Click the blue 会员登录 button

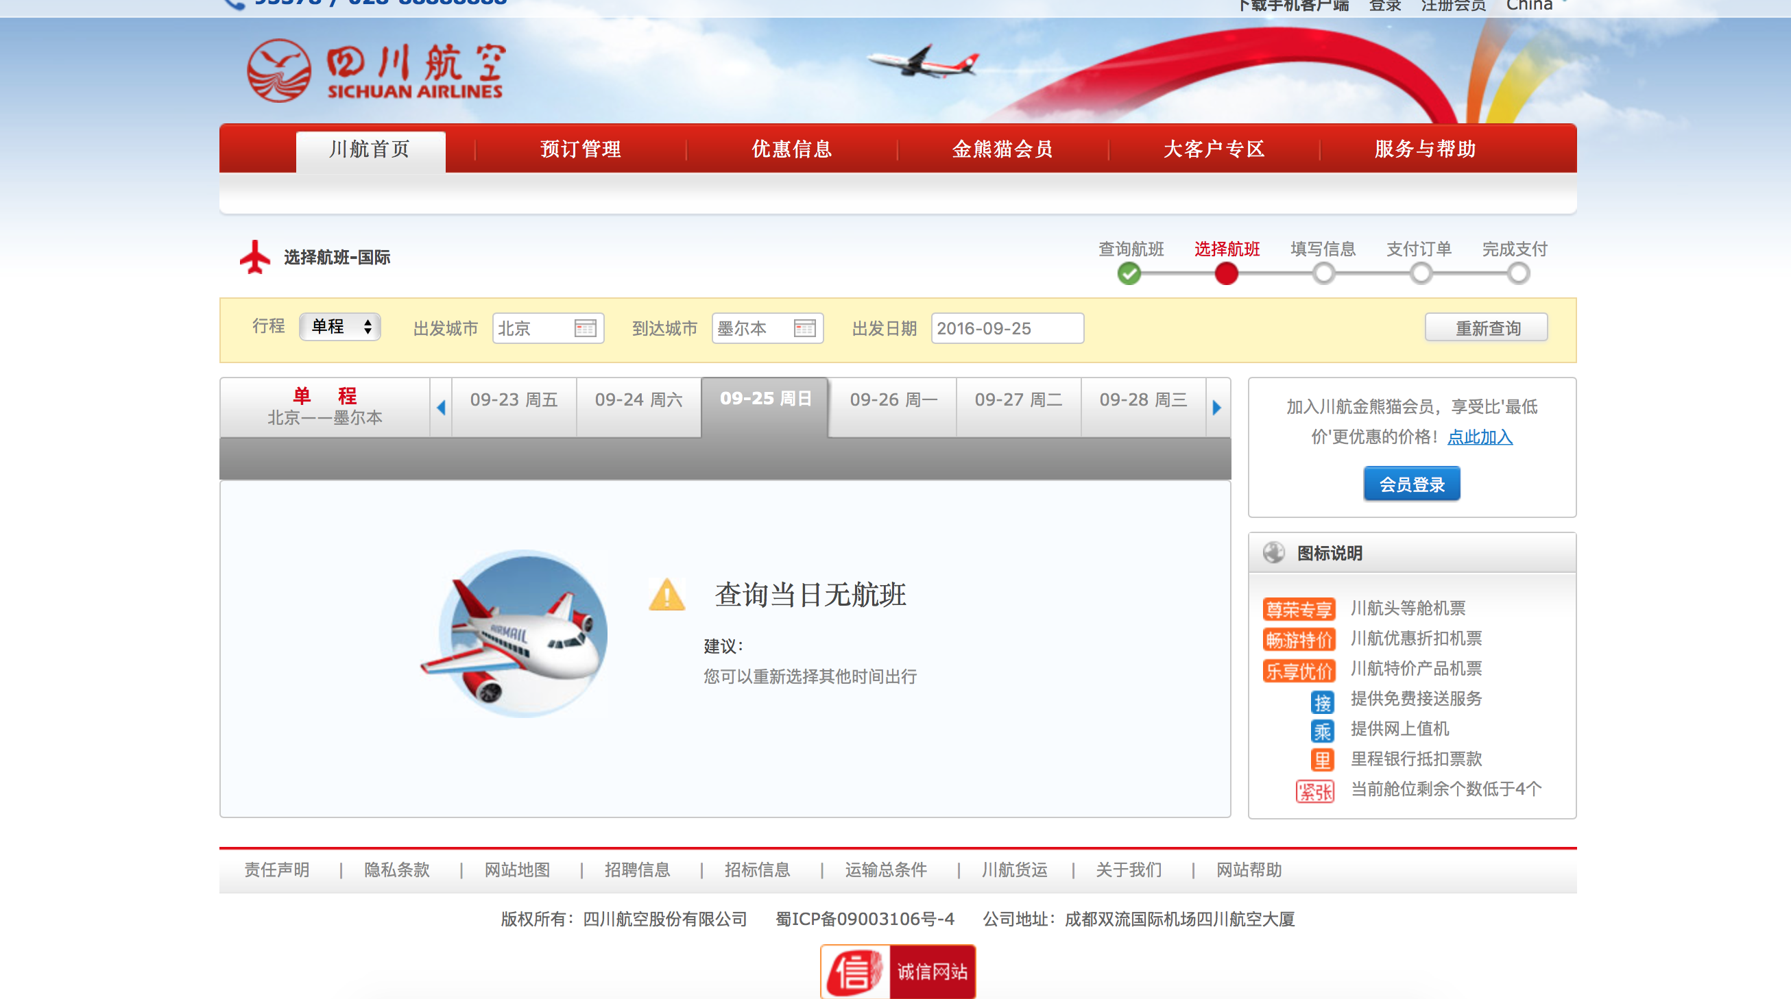click(1410, 484)
